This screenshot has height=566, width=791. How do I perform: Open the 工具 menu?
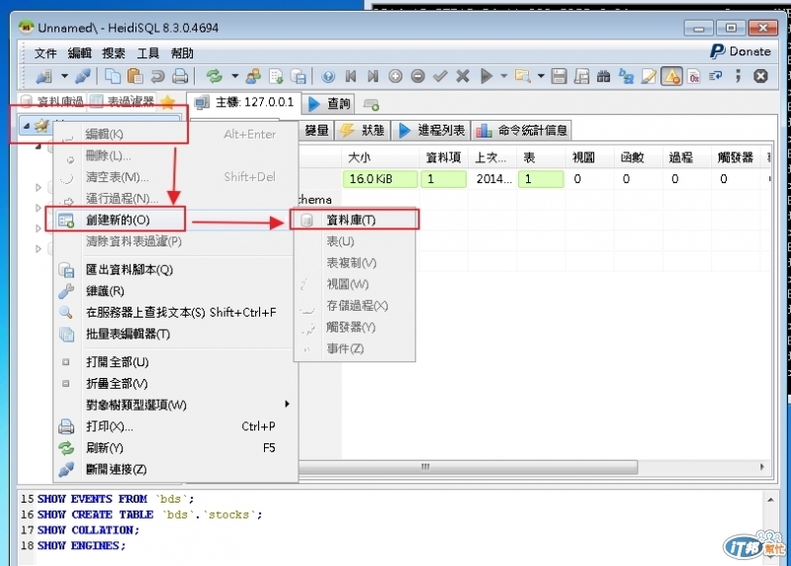pyautogui.click(x=147, y=53)
